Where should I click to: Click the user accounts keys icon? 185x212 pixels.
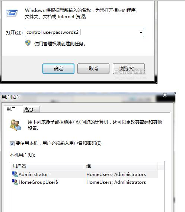16,125
